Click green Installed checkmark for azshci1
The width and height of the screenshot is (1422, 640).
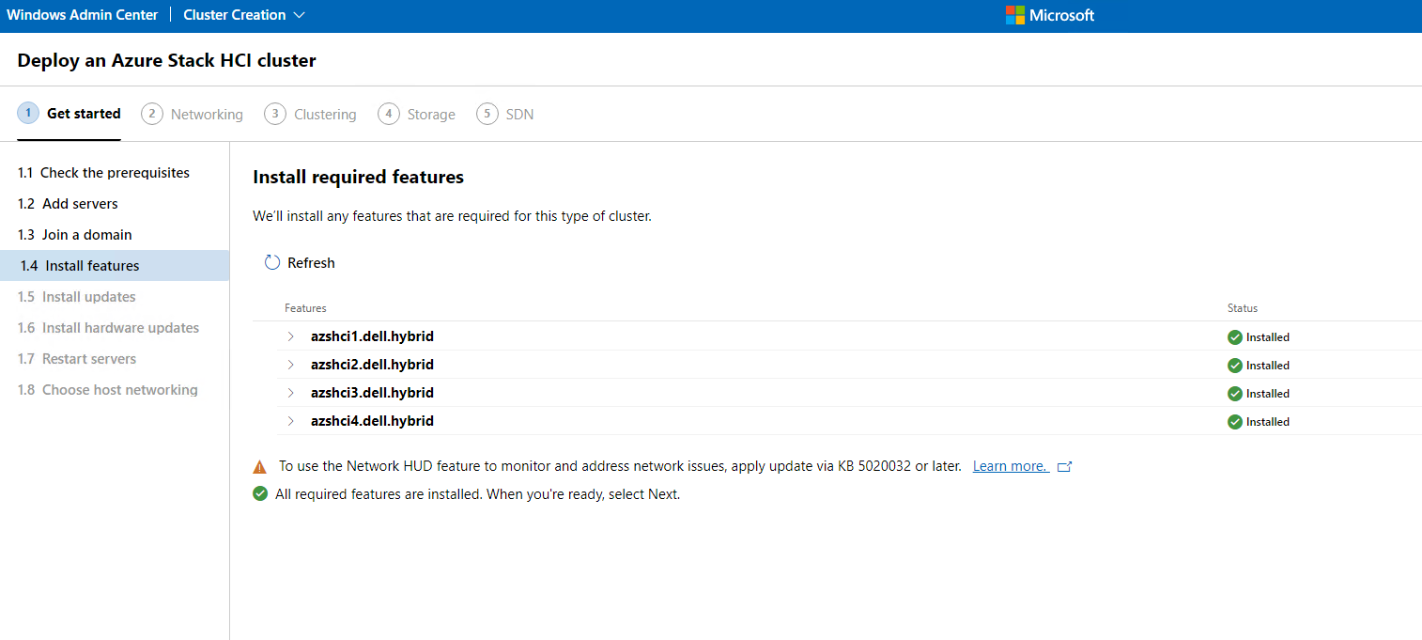click(1235, 337)
